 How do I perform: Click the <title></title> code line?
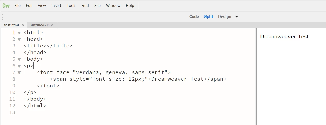click(x=48, y=46)
